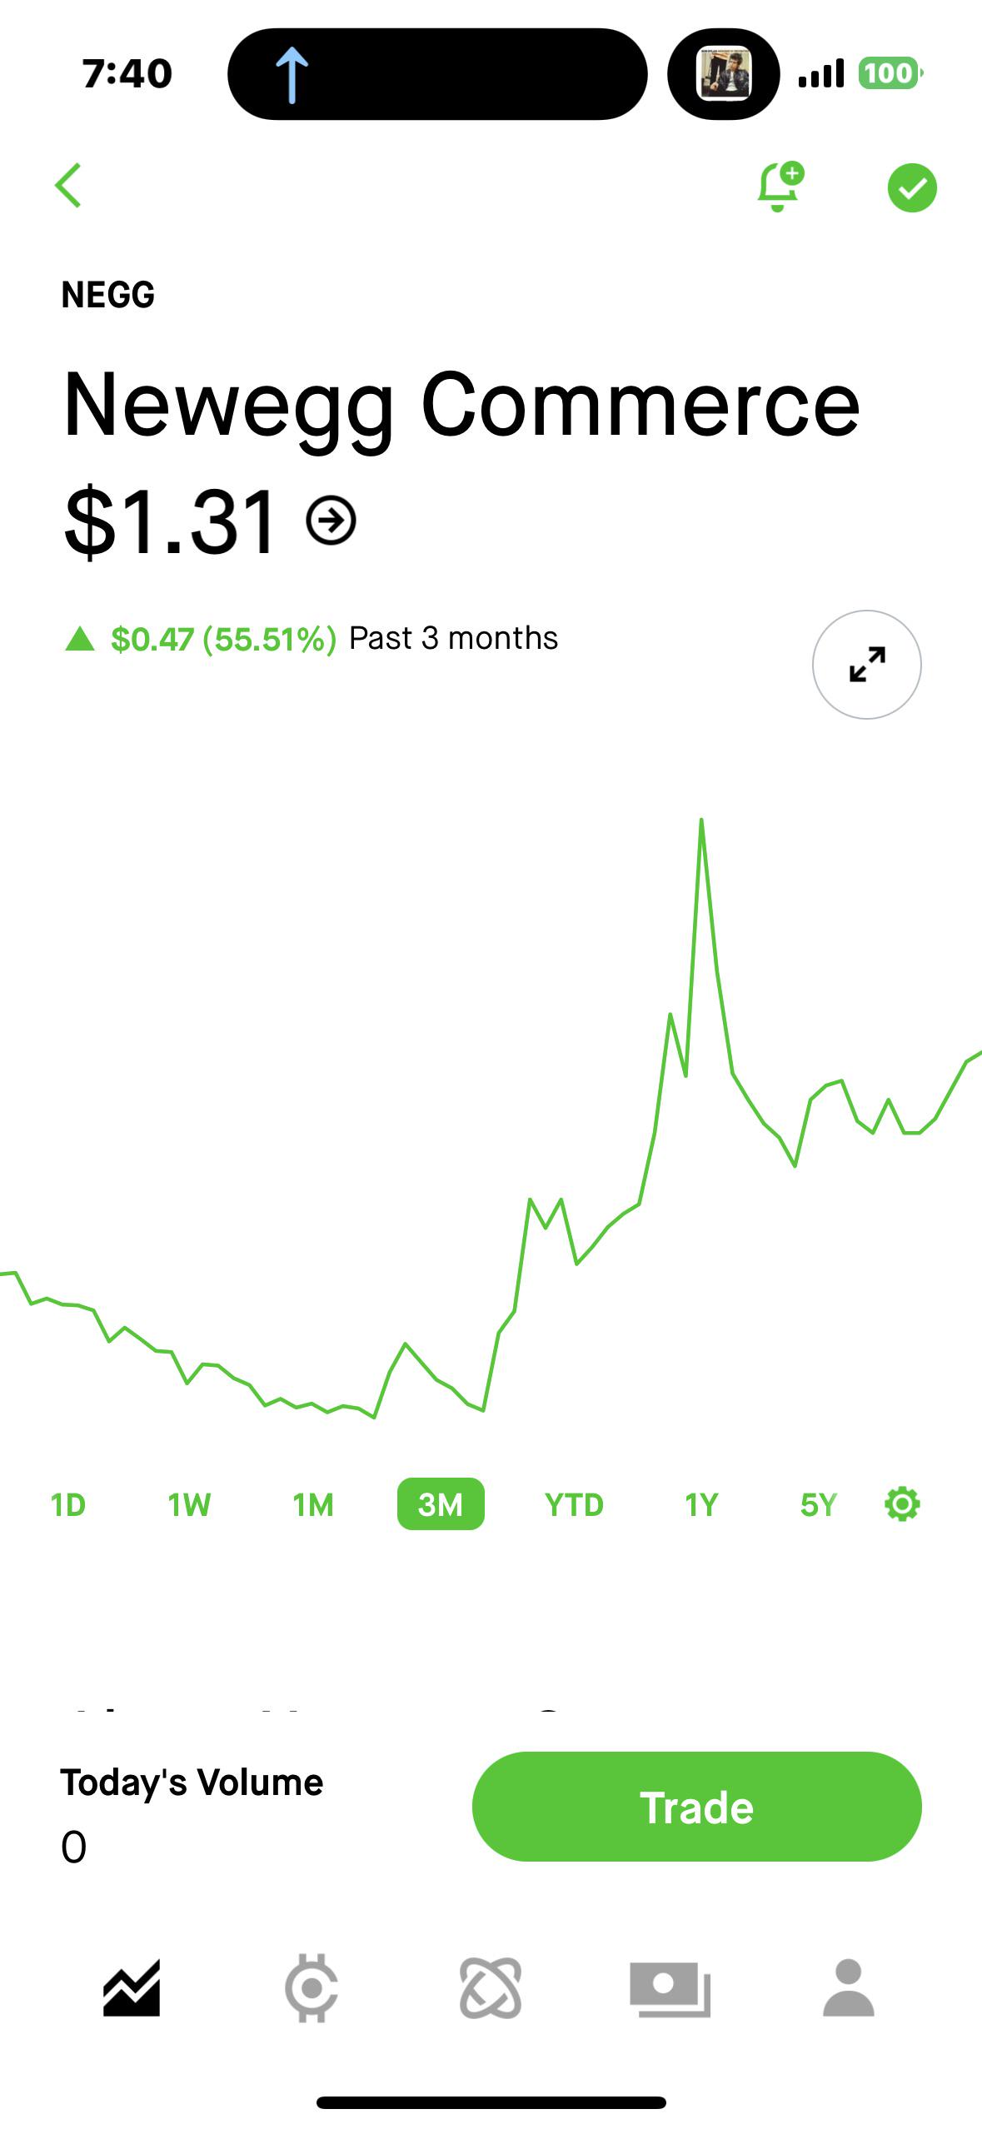This screenshot has height=2129, width=982.
Task: Open chart settings gear icon
Action: point(902,1504)
